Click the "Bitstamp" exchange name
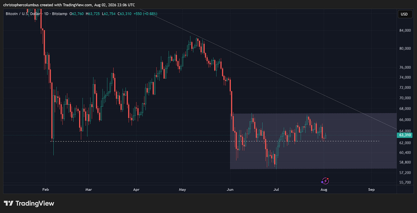 tap(59, 14)
